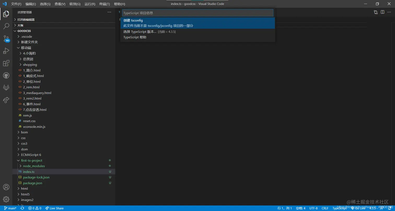Viewport: 395px width, 211px height.
Task: Open rem.js file
Action: coord(64,115)
